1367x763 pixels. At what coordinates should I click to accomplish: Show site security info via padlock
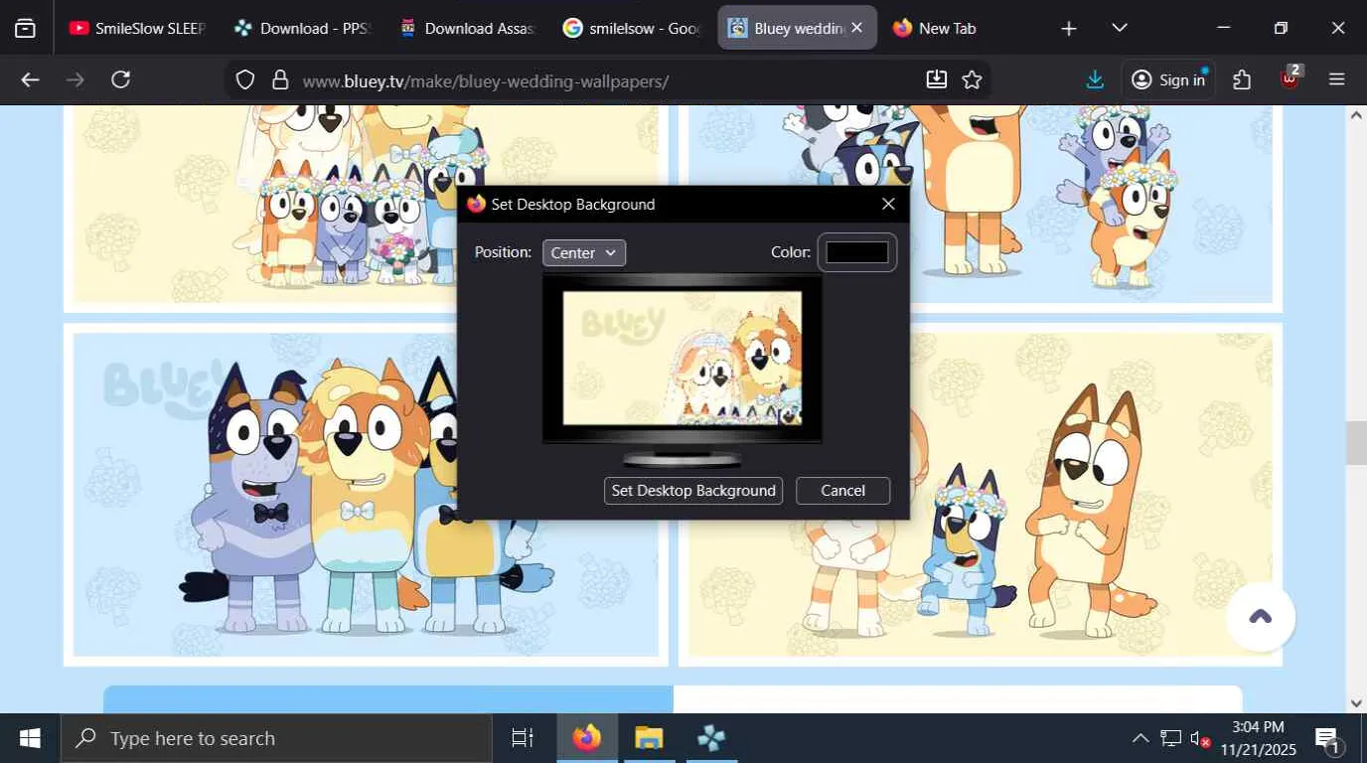280,80
